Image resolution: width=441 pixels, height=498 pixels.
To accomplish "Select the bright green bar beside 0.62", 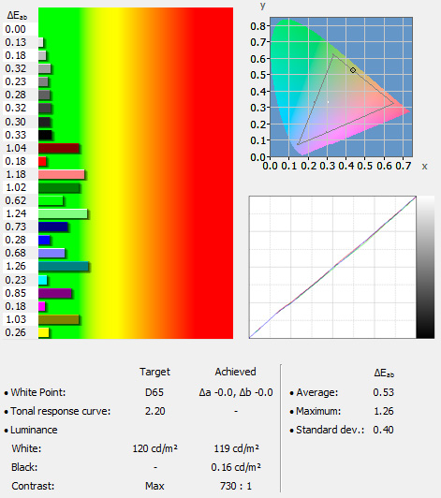I will tap(51, 200).
